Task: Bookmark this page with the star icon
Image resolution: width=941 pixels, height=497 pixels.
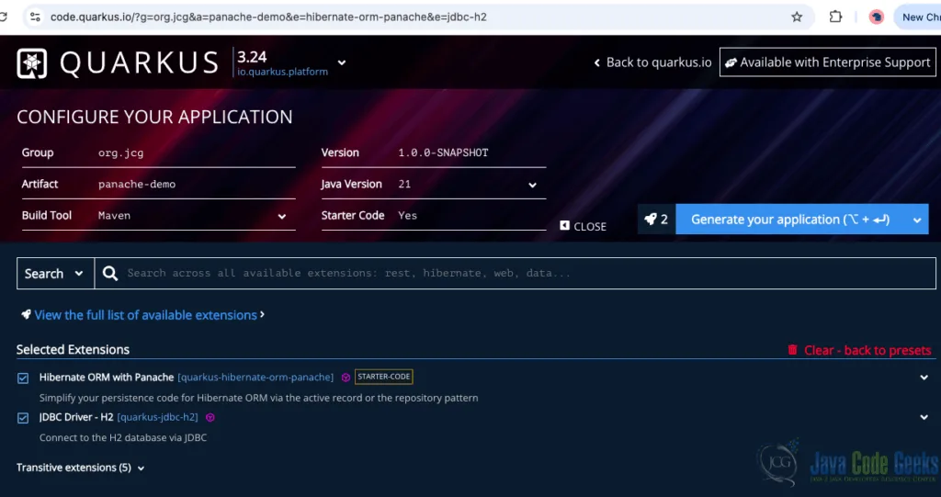Action: [797, 17]
